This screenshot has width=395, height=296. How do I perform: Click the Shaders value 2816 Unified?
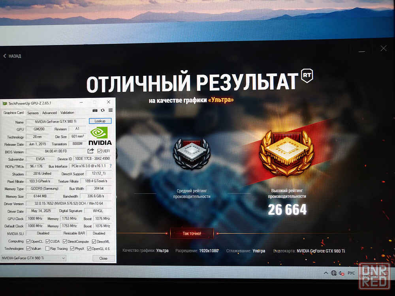pos(42,174)
